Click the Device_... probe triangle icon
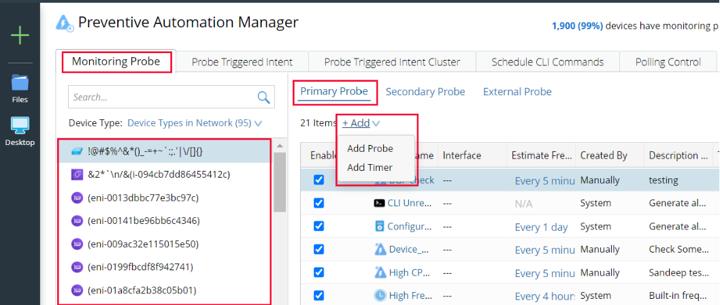The width and height of the screenshot is (720, 305). (x=380, y=250)
